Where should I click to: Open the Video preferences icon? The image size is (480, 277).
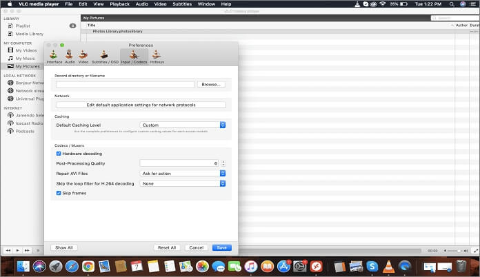pyautogui.click(x=83, y=57)
